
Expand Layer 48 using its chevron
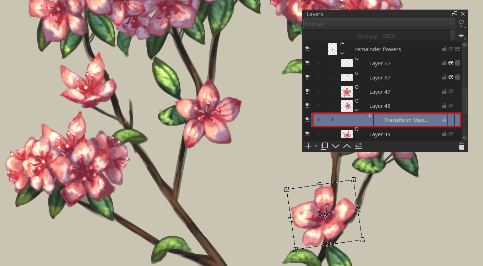357,110
